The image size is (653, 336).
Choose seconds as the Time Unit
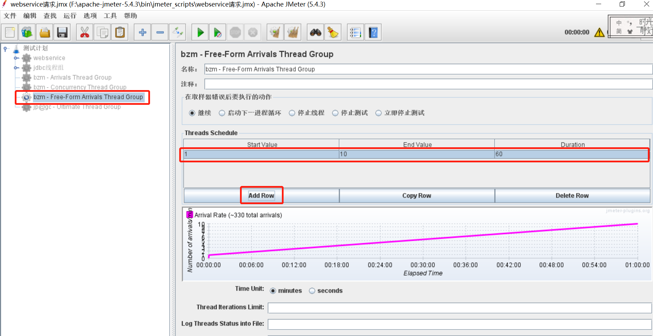[312, 291]
